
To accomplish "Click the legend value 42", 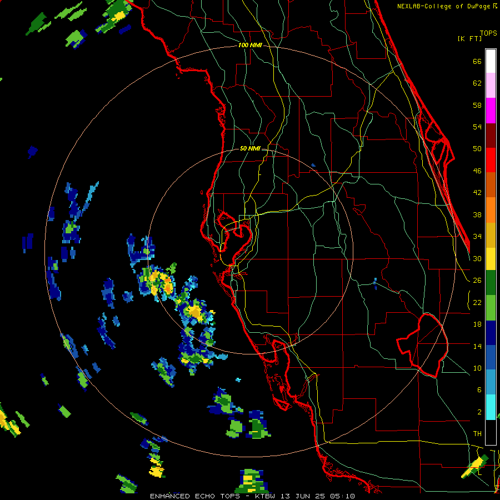I will point(477,193).
